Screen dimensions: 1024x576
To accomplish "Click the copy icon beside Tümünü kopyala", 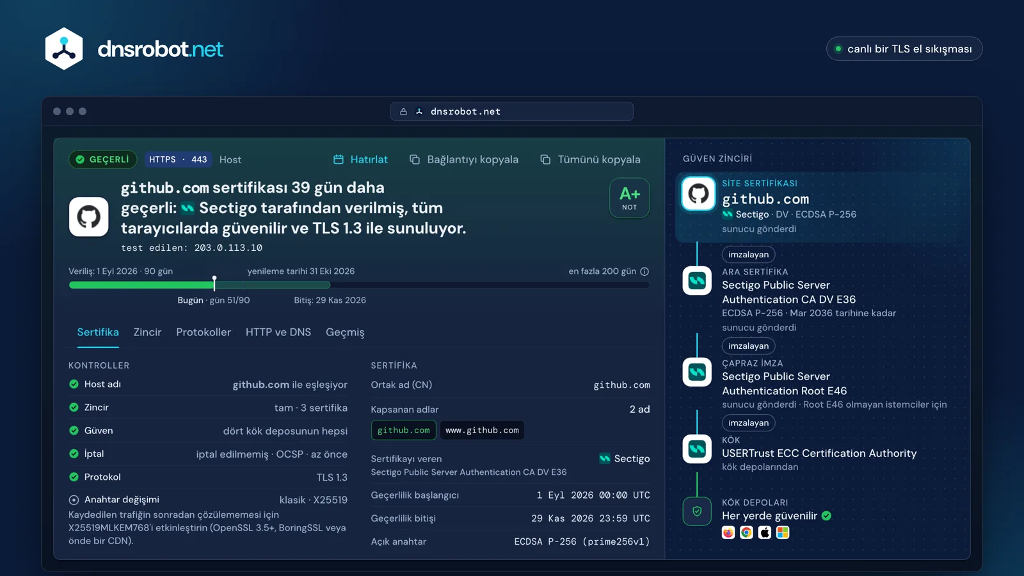I will click(545, 159).
